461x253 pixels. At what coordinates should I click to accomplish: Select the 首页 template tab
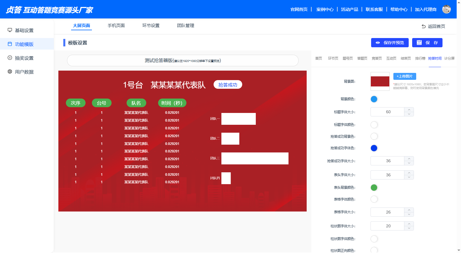click(319, 58)
